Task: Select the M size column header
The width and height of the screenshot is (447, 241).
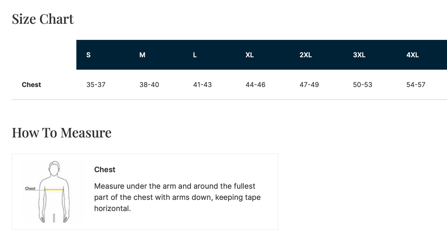Action: coord(142,55)
